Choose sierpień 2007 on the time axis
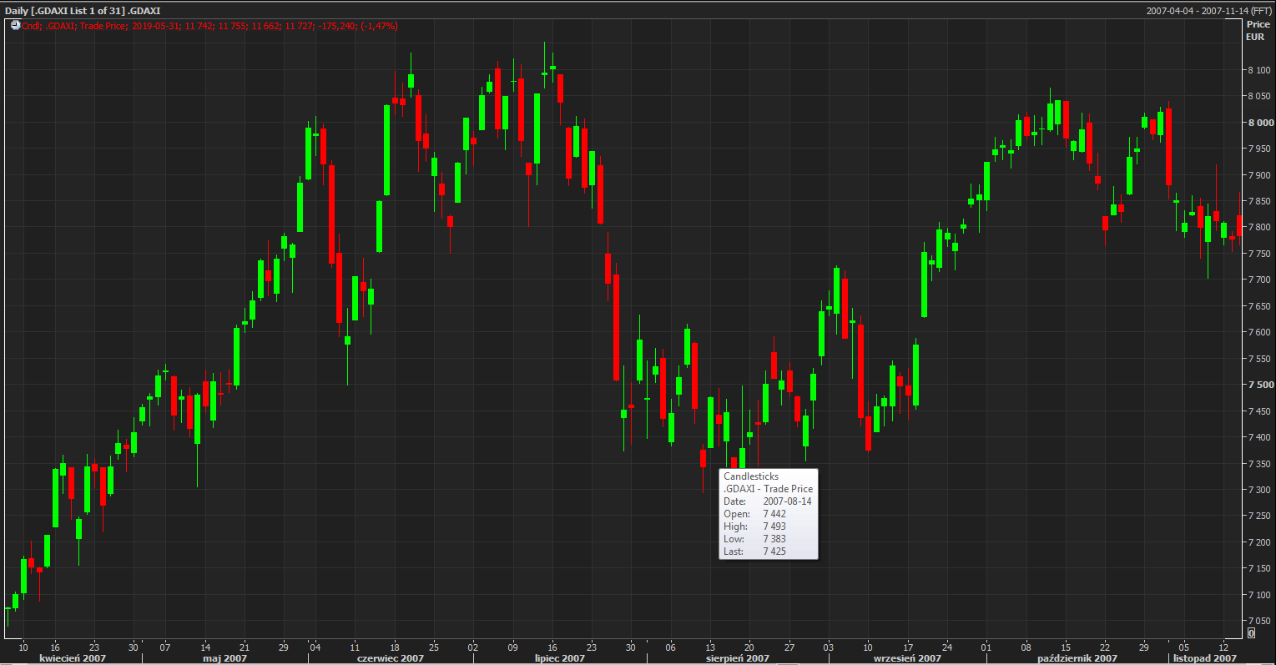The width and height of the screenshot is (1276, 665). 737,658
